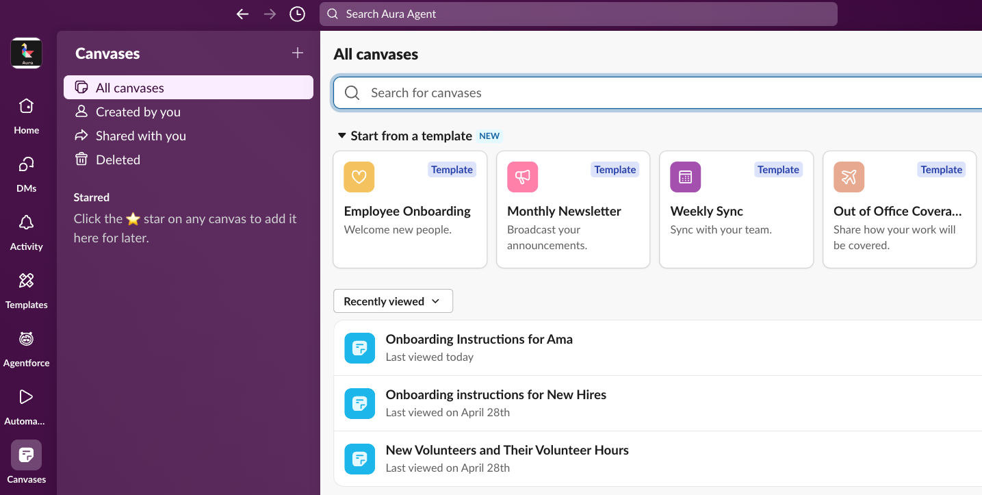Create a new canvas with plus icon
The width and height of the screenshot is (982, 495).
click(298, 53)
